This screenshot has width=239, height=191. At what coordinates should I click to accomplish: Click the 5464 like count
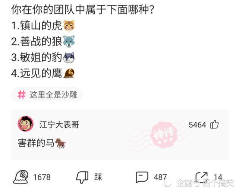click(197, 125)
